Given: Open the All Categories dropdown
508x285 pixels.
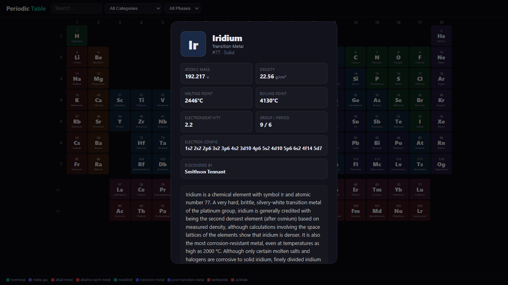Looking at the screenshot, I should pos(133,8).
